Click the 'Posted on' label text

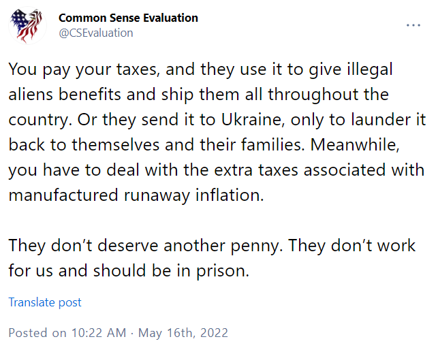pyautogui.click(x=37, y=333)
